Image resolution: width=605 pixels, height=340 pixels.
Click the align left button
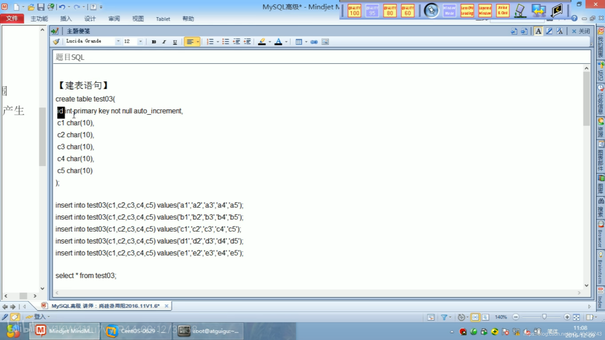point(190,42)
